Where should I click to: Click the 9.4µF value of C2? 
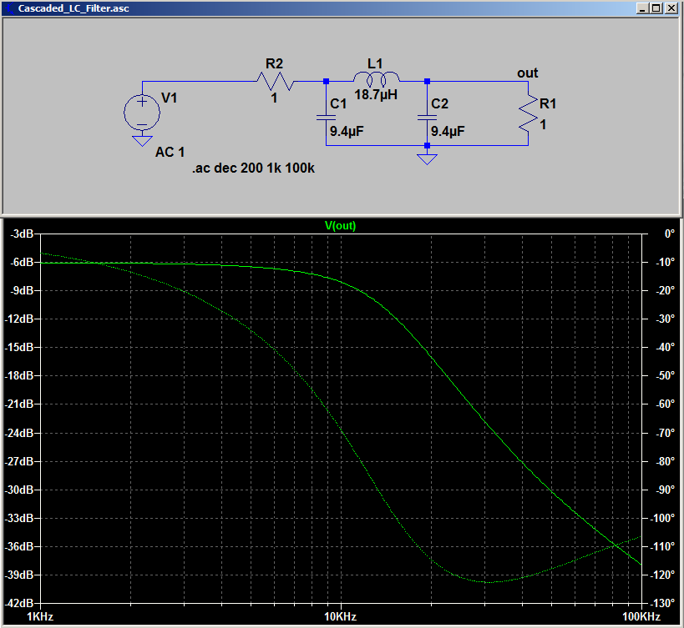[x=448, y=131]
